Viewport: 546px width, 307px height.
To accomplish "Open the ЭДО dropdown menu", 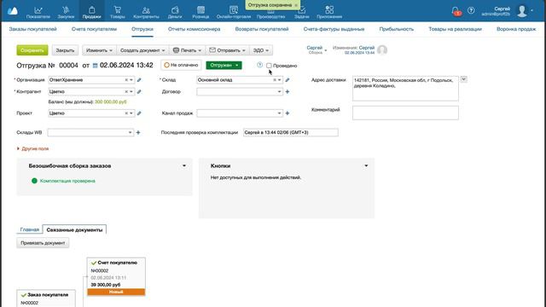I will (261, 50).
